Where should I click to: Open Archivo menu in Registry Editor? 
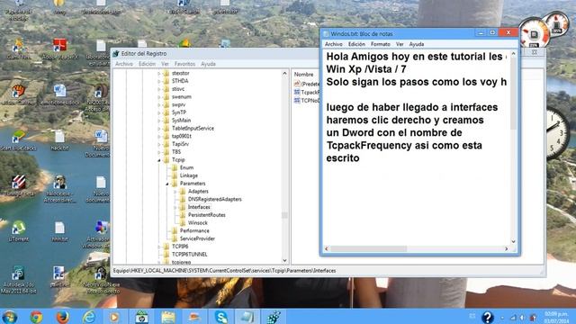point(124,64)
